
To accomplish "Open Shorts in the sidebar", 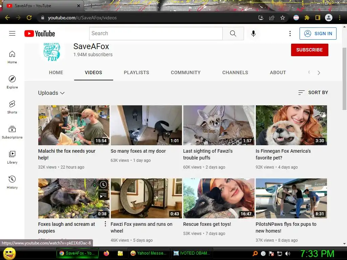I will (12, 107).
